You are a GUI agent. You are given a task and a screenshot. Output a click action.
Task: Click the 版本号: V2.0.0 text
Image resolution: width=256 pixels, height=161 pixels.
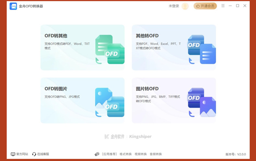(236, 154)
